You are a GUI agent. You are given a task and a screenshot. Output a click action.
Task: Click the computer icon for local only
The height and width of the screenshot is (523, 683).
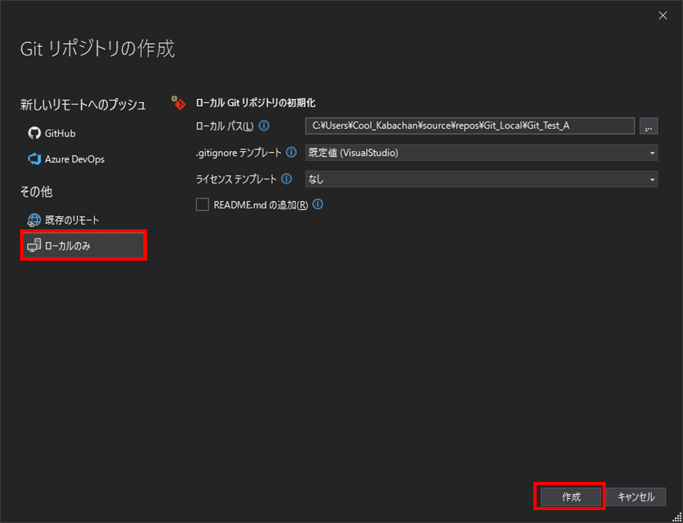click(x=34, y=246)
